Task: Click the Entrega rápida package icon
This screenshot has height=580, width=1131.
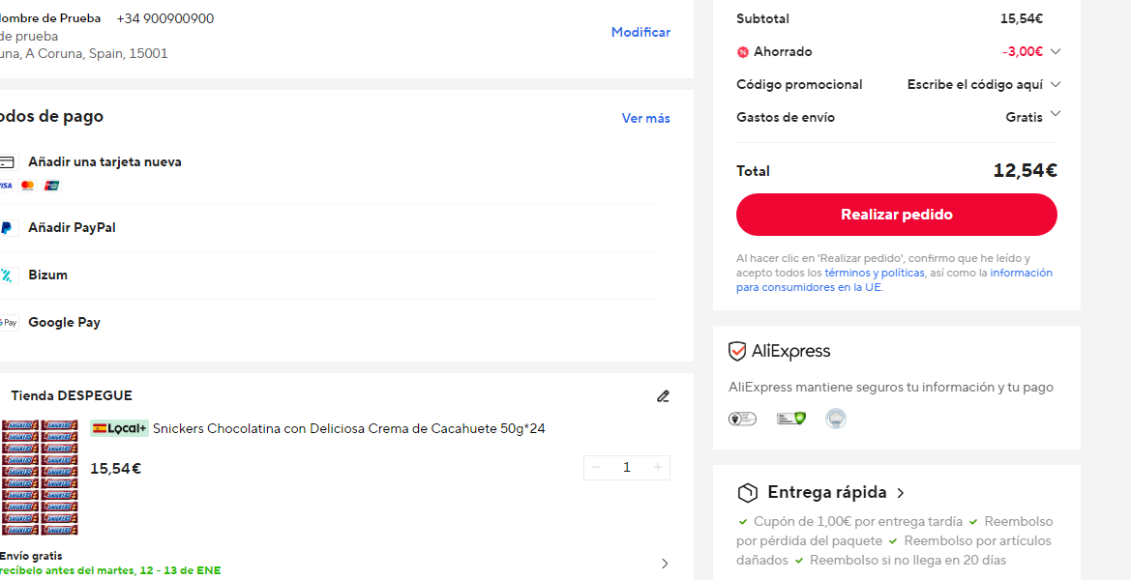Action: [747, 493]
